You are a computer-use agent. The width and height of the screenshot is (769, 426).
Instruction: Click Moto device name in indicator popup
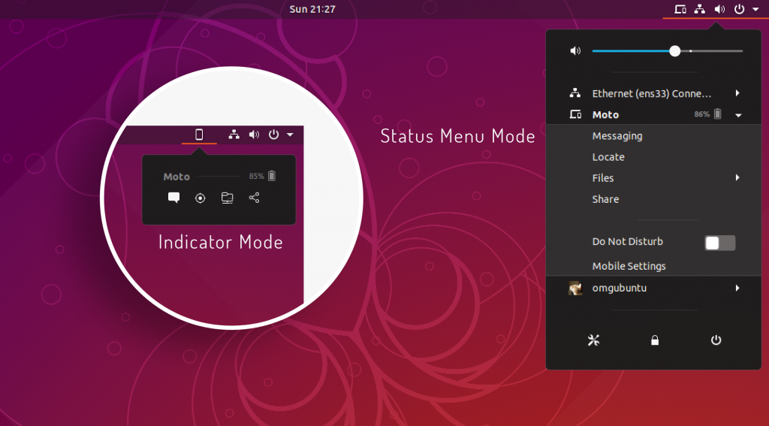[176, 177]
